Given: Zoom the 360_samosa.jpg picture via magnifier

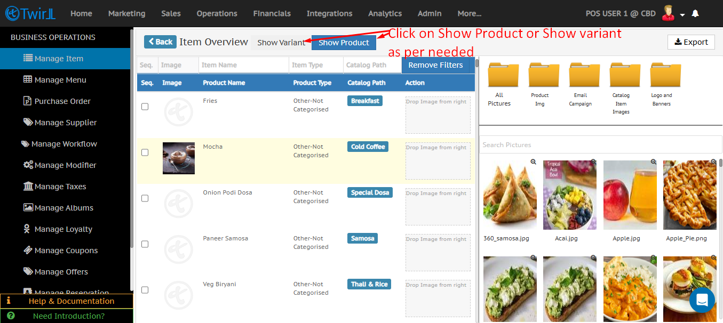Looking at the screenshot, I should click(x=533, y=161).
